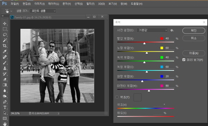Screen dimensions: 208x126
Task: Select the Rectangle shape tool
Action: (x=5, y=118)
